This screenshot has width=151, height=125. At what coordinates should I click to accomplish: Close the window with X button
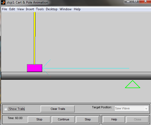pyautogui.click(x=145, y=1)
